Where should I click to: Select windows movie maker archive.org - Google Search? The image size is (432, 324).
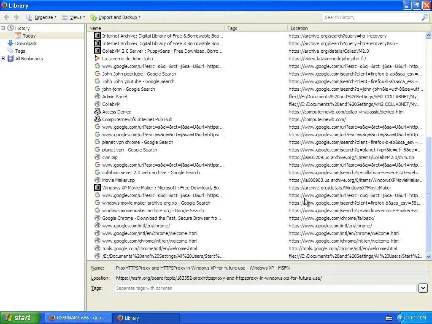point(256,211)
